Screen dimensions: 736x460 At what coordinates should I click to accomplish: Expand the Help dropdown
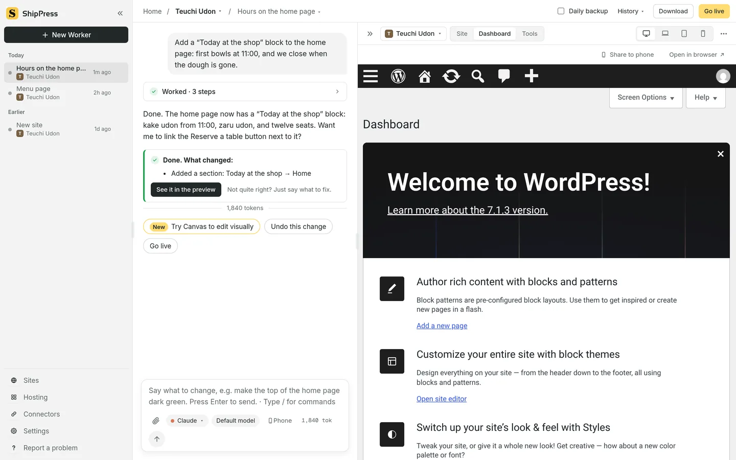pyautogui.click(x=706, y=98)
